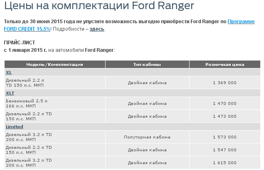Click the ПРАЙС-ЛИСТ label
Image resolution: width=264 pixels, height=170 pixels.
[x=20, y=42]
